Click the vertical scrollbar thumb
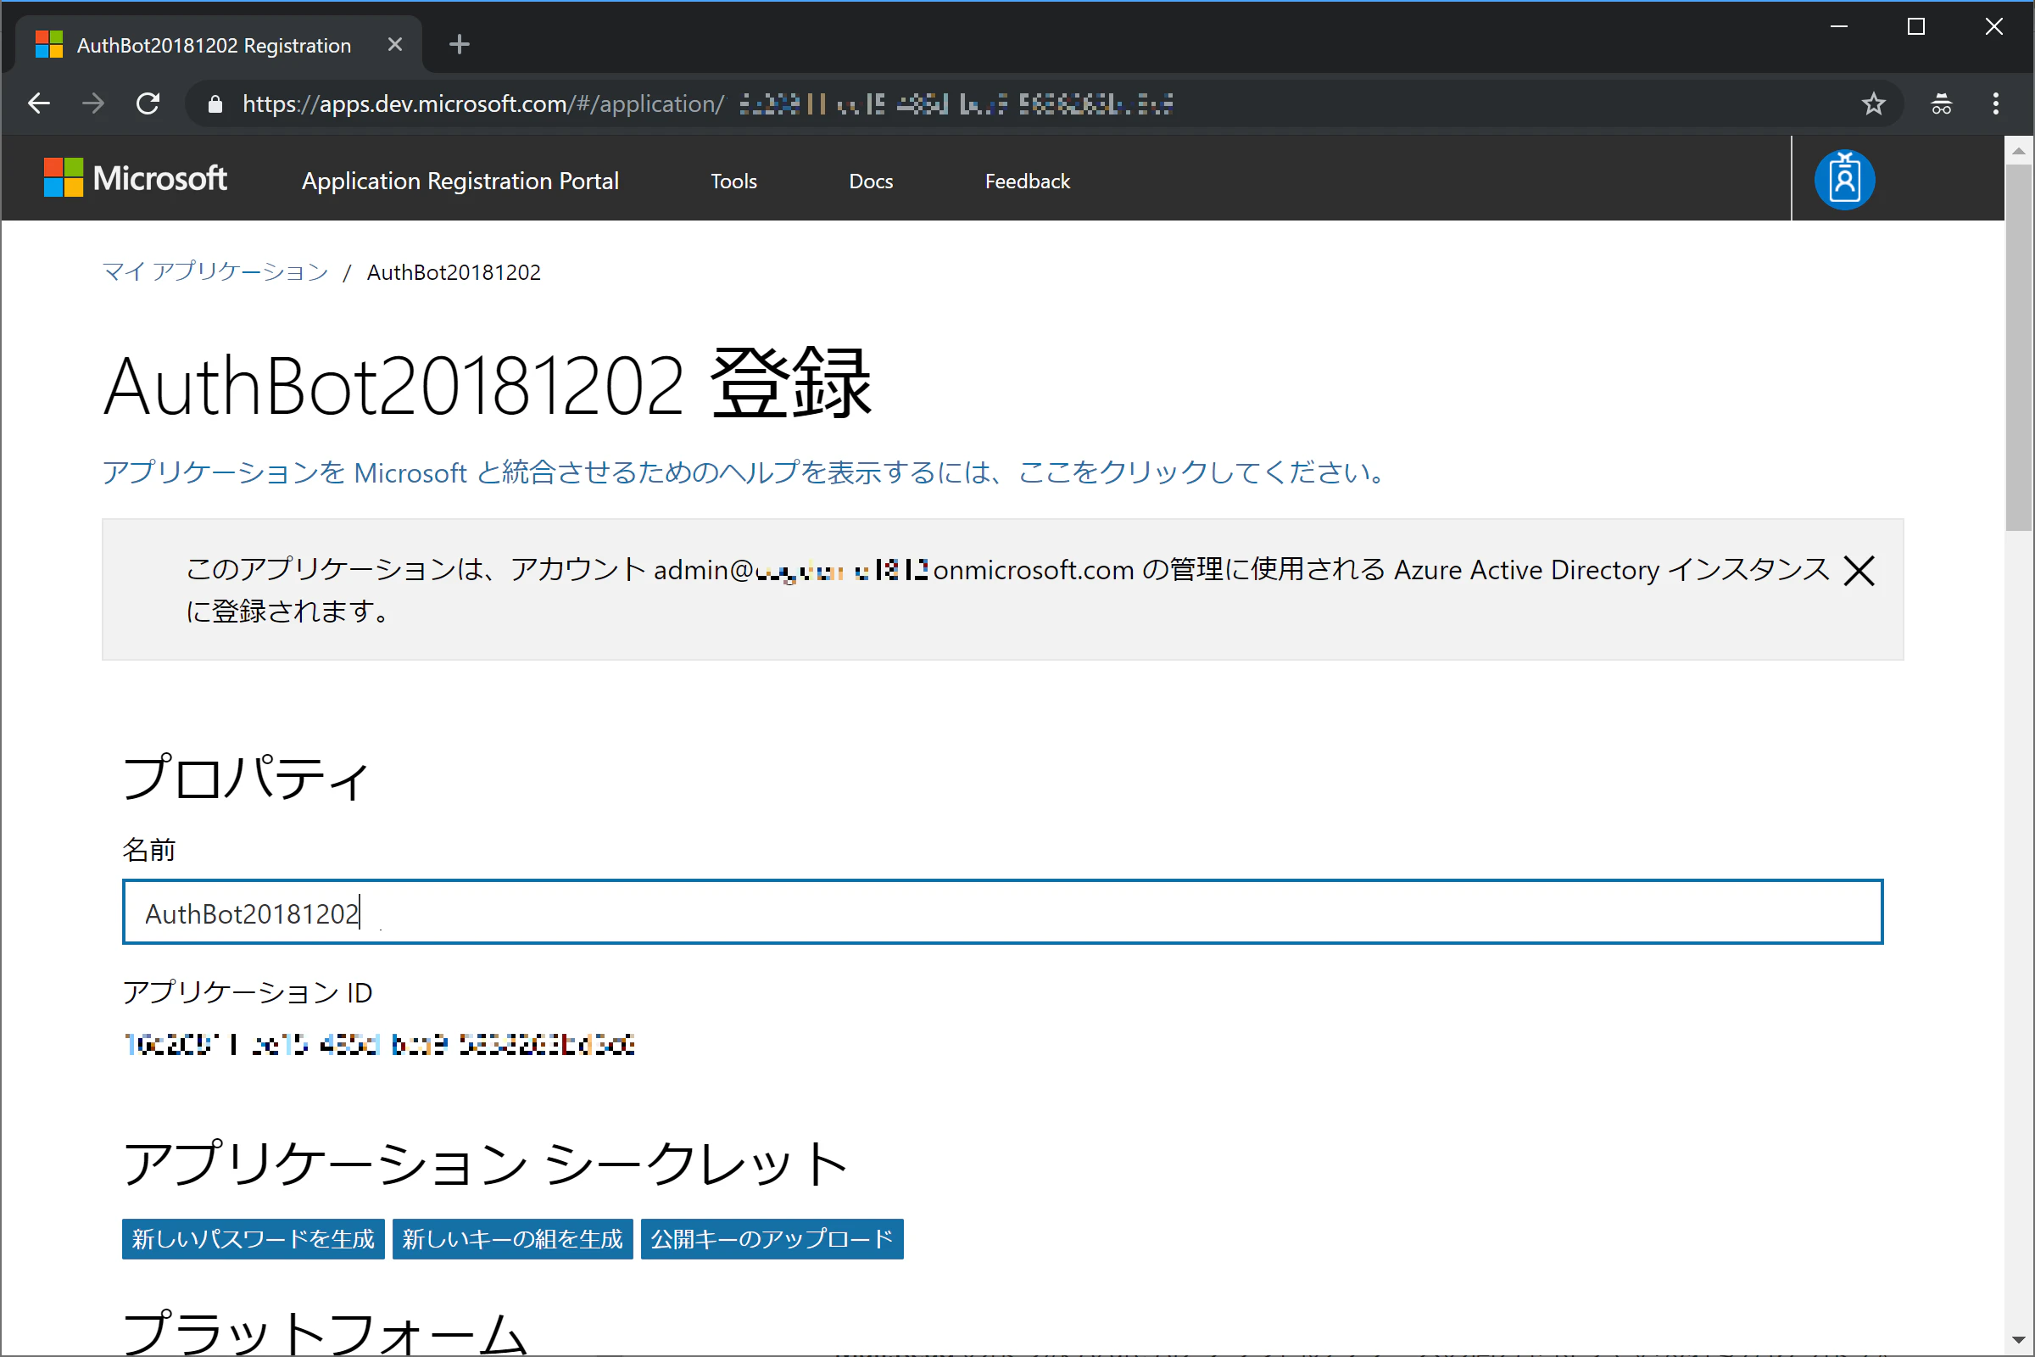Image resolution: width=2035 pixels, height=1357 pixels. click(2020, 346)
